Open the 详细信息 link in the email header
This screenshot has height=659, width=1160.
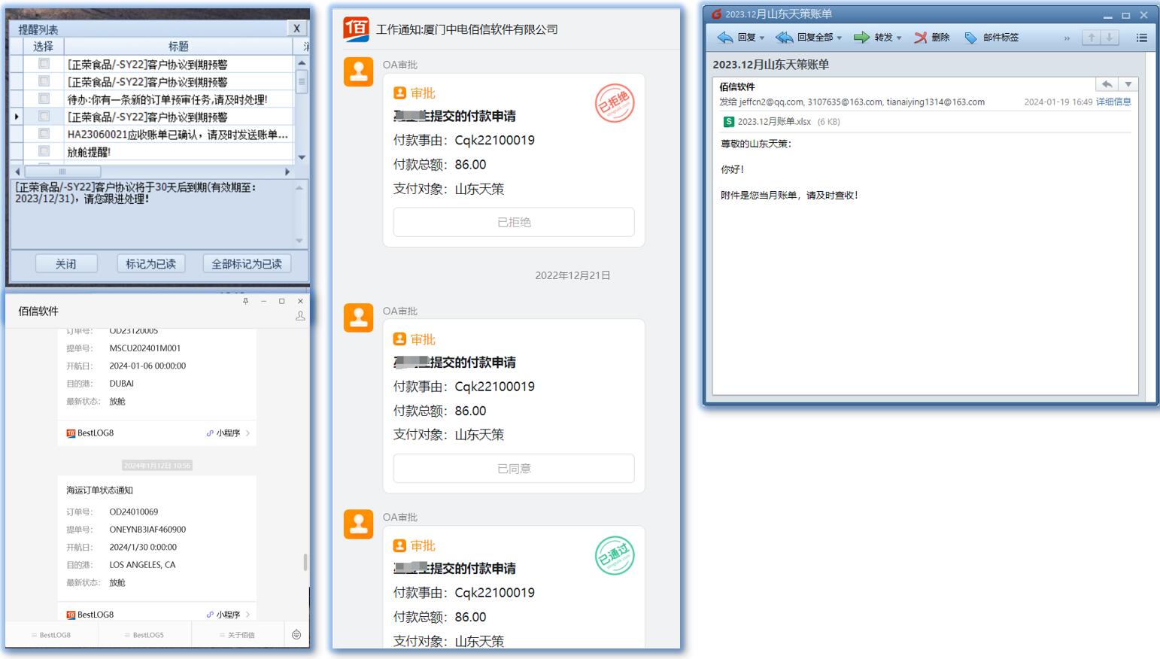[1113, 102]
